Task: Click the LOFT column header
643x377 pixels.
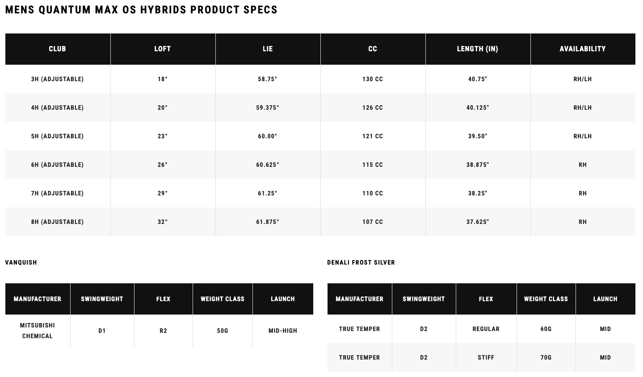Action: 163,49
